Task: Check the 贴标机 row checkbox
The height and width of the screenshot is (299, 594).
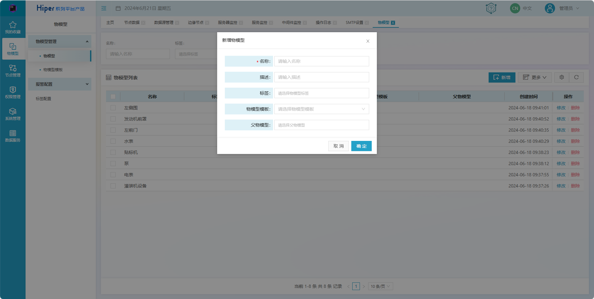Action: [x=113, y=152]
